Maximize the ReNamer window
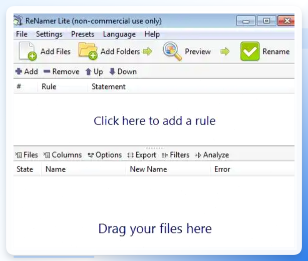 (266, 20)
